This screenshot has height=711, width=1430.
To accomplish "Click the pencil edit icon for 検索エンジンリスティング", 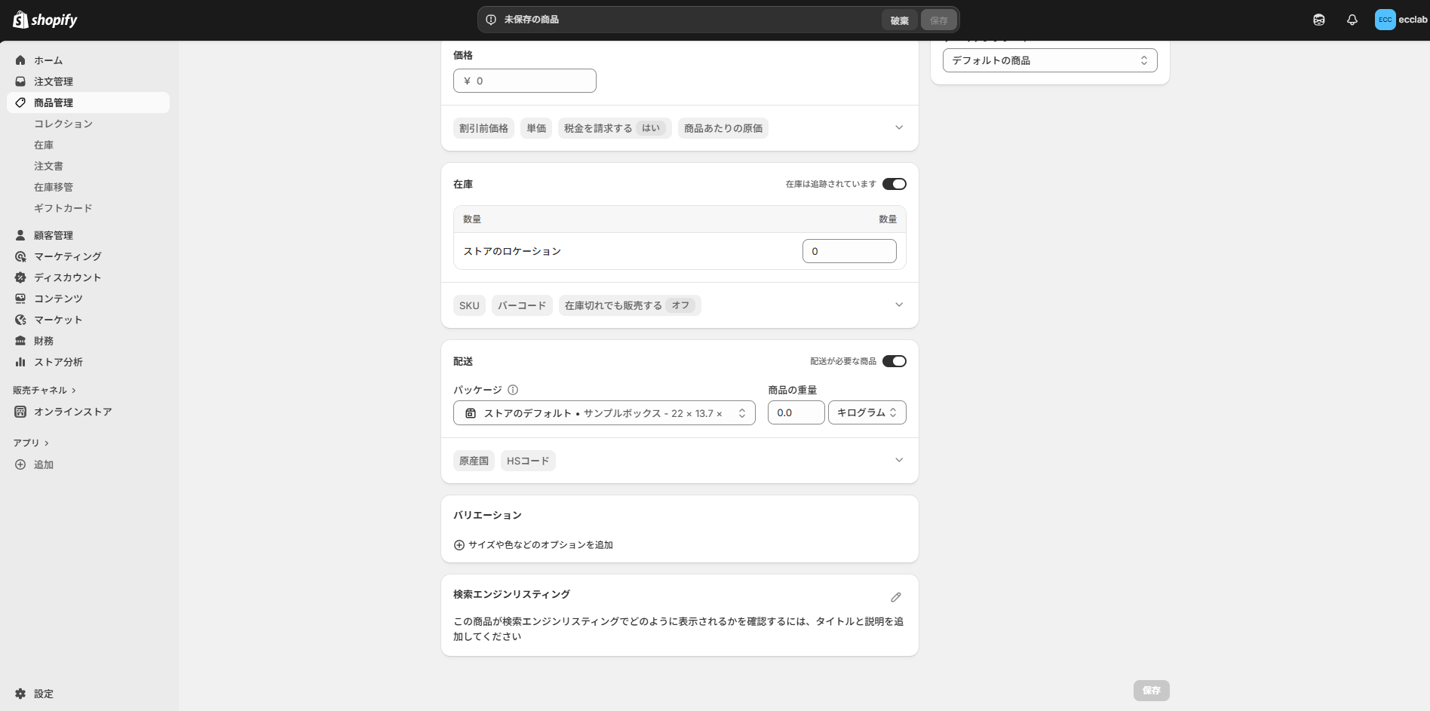I will [895, 597].
